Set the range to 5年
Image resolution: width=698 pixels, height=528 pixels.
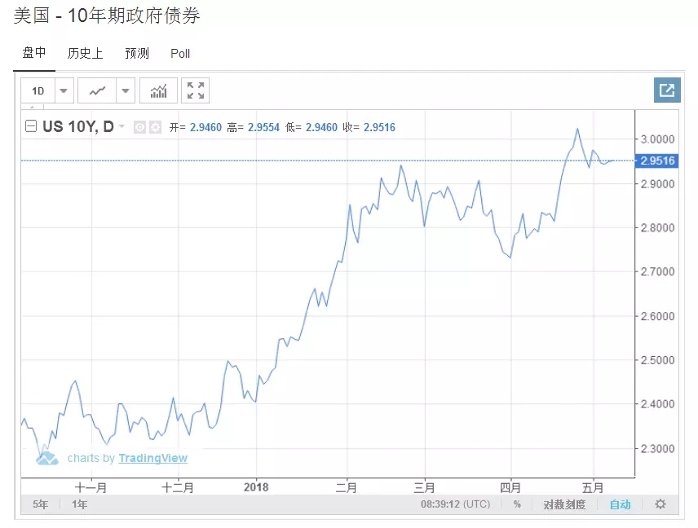click(40, 504)
